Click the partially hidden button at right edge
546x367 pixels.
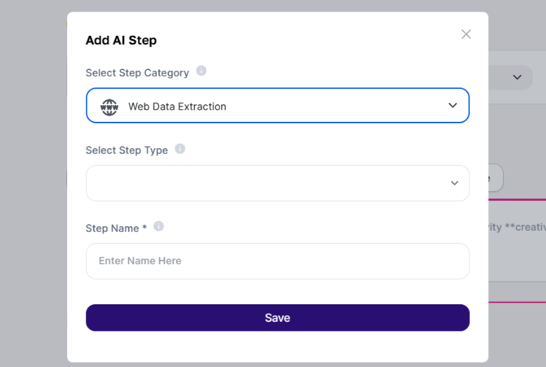point(496,177)
